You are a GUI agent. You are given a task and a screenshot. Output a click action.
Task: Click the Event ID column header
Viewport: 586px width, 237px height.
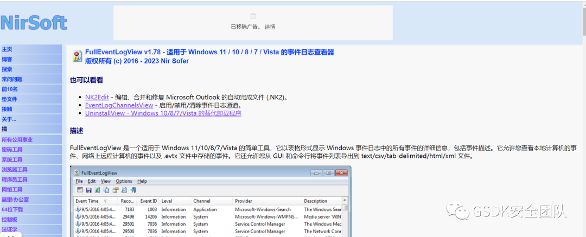click(148, 201)
